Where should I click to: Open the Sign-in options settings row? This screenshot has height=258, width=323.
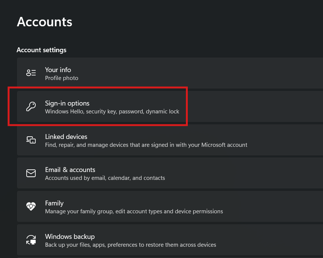pos(113,107)
